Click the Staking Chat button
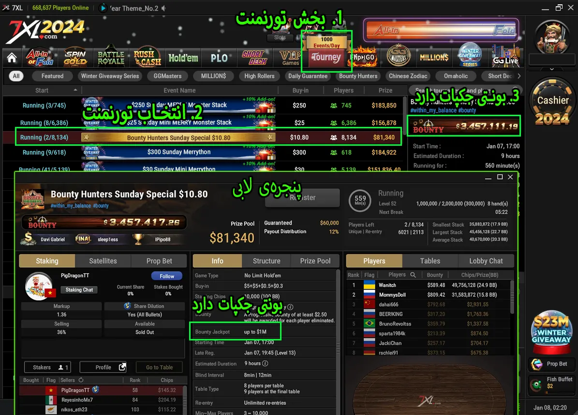The image size is (578, 415). pyautogui.click(x=79, y=290)
